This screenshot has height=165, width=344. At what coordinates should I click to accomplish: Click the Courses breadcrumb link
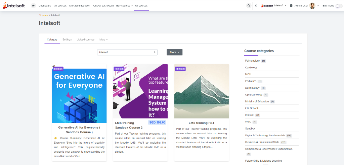tap(43, 15)
